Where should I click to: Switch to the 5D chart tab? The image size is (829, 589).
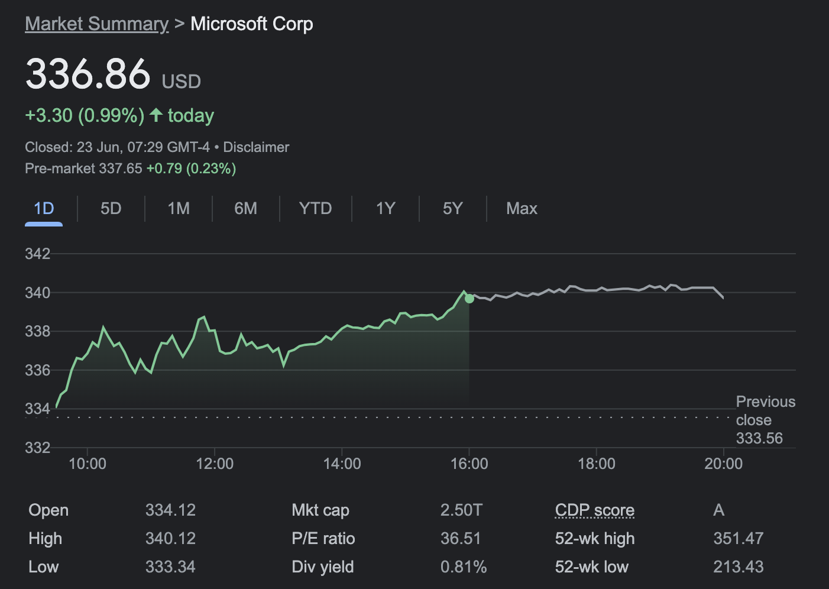111,209
